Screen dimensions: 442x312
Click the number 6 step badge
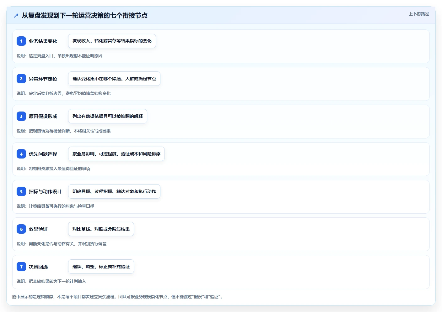coord(21,229)
